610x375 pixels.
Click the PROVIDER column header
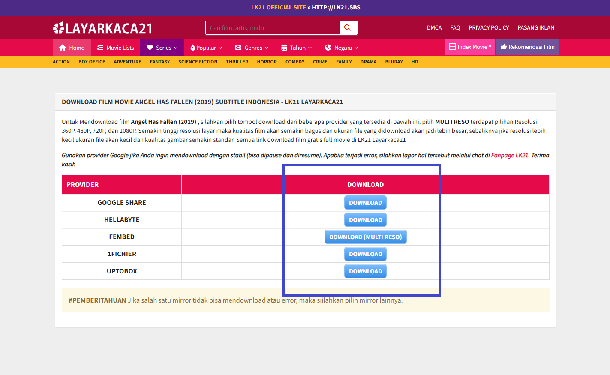122,185
